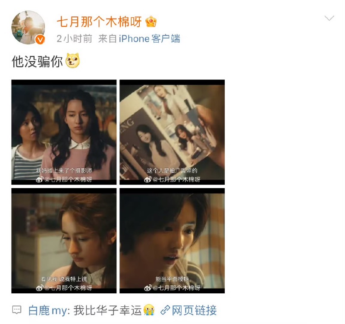Click the orange verified V badge
This screenshot has height=324, width=345.
pyautogui.click(x=40, y=40)
